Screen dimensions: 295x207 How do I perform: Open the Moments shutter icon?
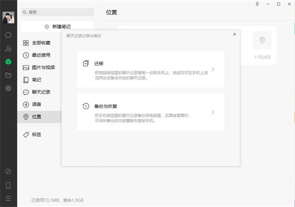pyautogui.click(x=8, y=88)
